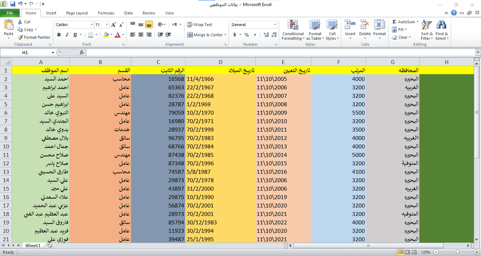Apply Accounting Number Format dollar icon
The width and height of the screenshot is (481, 256).
click(x=235, y=35)
